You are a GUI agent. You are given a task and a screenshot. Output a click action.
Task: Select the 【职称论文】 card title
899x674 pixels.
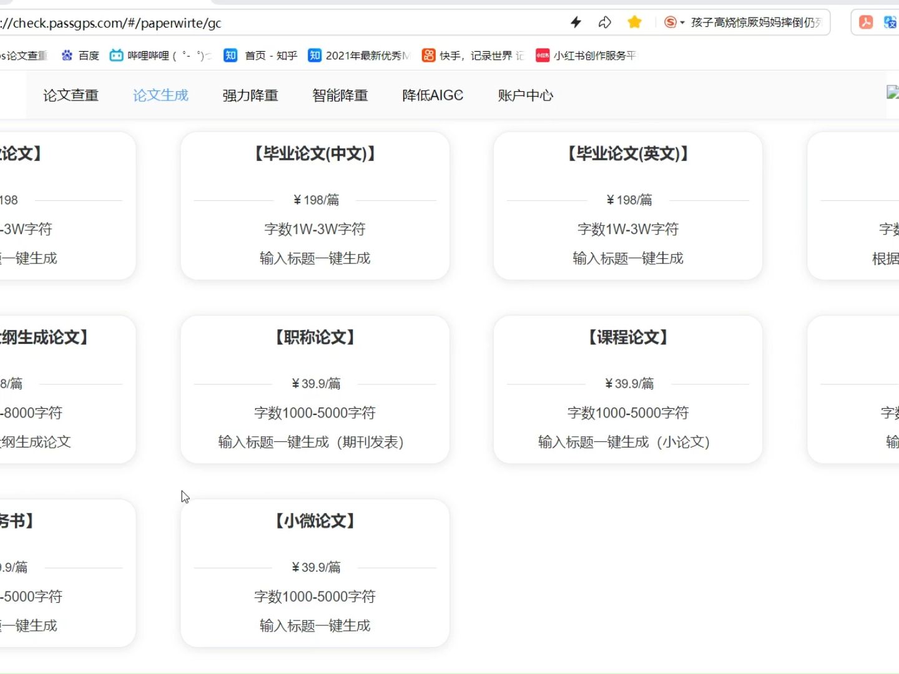(315, 338)
